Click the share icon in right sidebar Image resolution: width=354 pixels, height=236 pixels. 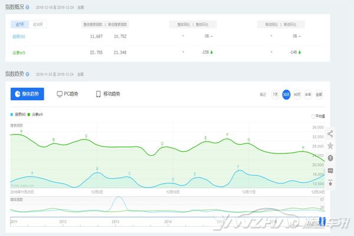point(330,133)
